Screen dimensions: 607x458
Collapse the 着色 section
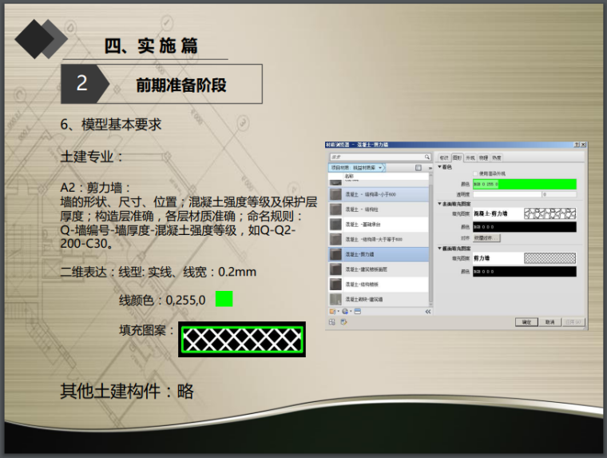(439, 166)
